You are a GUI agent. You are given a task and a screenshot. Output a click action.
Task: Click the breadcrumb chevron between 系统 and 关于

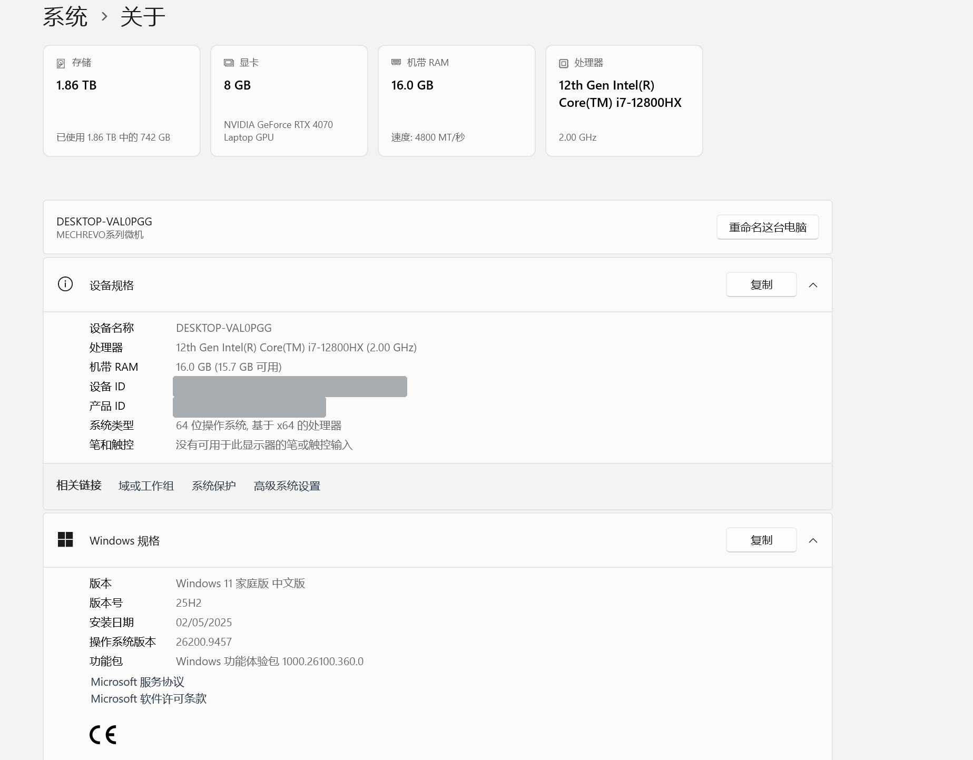[104, 17]
